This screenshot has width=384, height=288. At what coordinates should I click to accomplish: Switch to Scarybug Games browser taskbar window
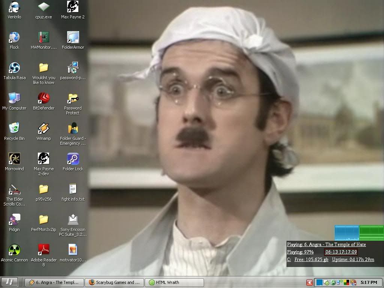[114, 282]
